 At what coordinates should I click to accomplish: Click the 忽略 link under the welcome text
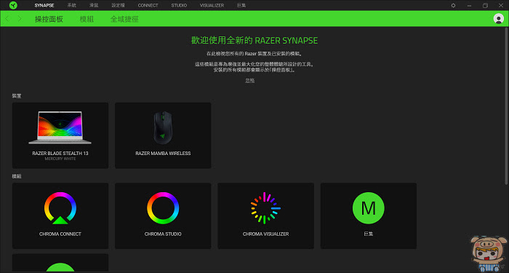250,81
